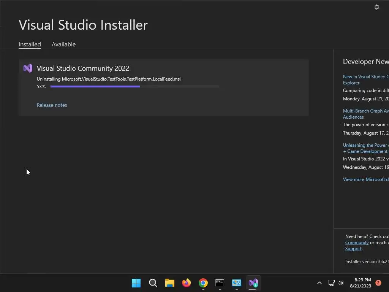Click the View more Microsoft developer news link
This screenshot has width=389, height=292.
366,179
